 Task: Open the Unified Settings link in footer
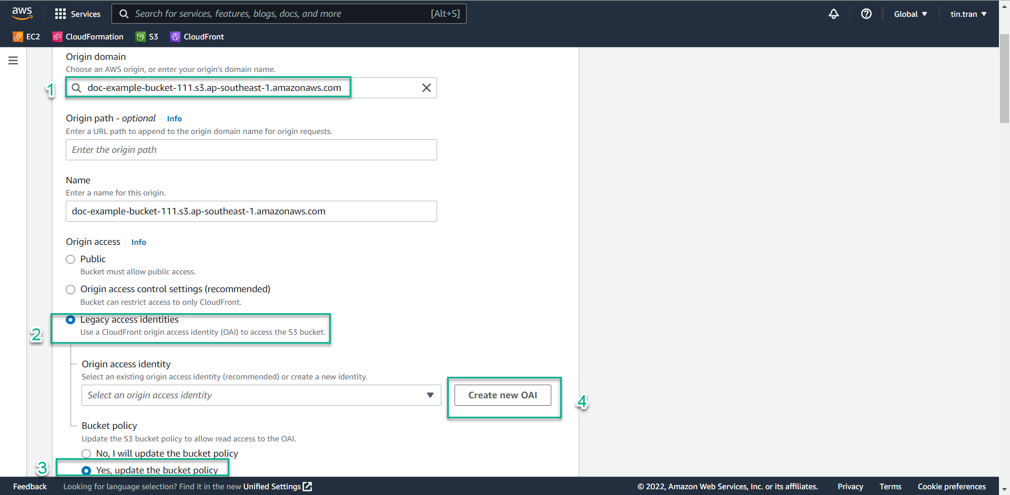pyautogui.click(x=277, y=487)
